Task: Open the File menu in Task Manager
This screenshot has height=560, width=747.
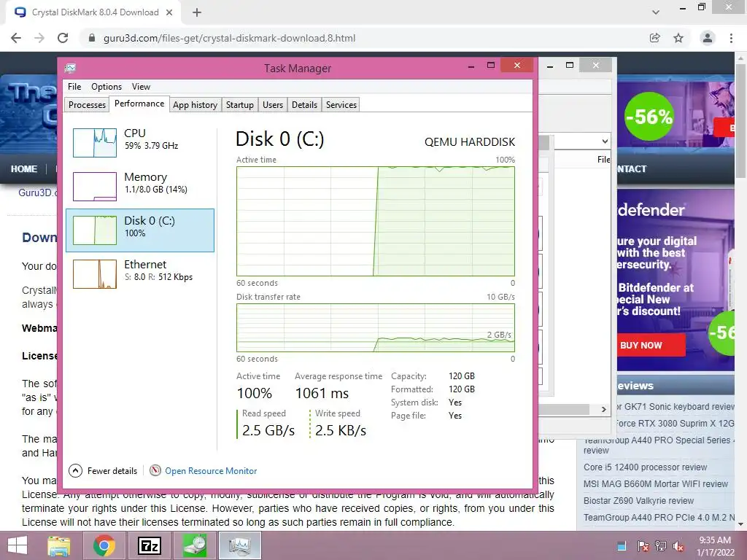Action: click(74, 87)
